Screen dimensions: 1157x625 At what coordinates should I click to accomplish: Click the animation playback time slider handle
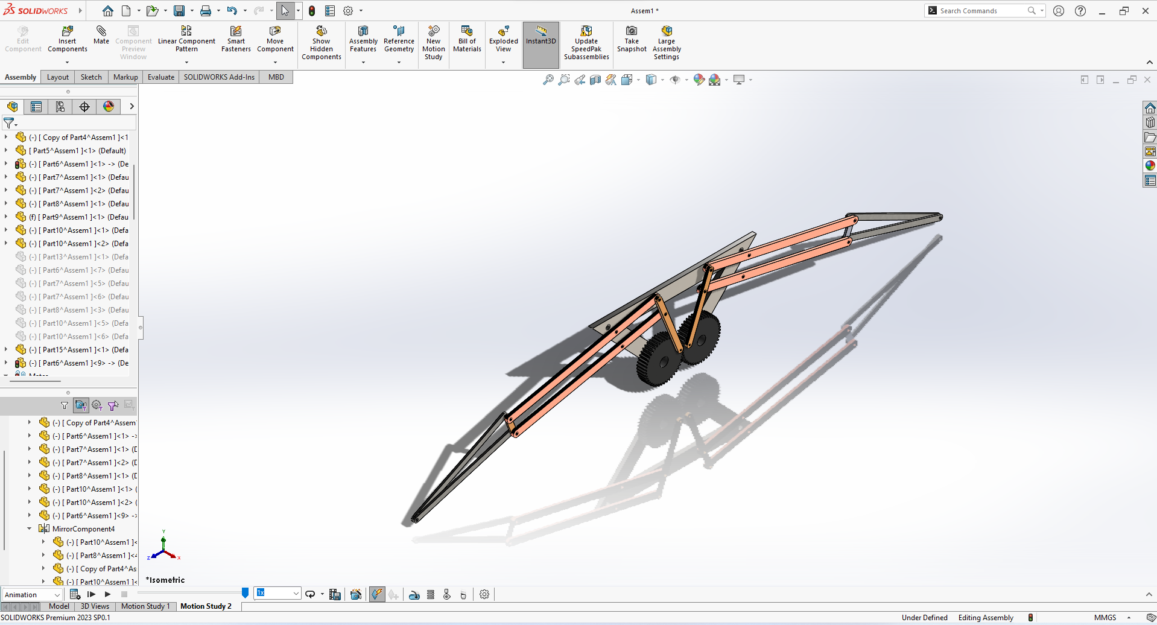tap(245, 593)
